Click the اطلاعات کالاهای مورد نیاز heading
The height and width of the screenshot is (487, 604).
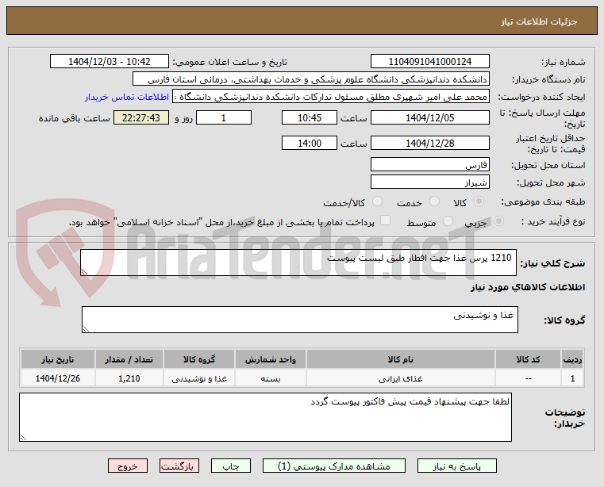[528, 287]
